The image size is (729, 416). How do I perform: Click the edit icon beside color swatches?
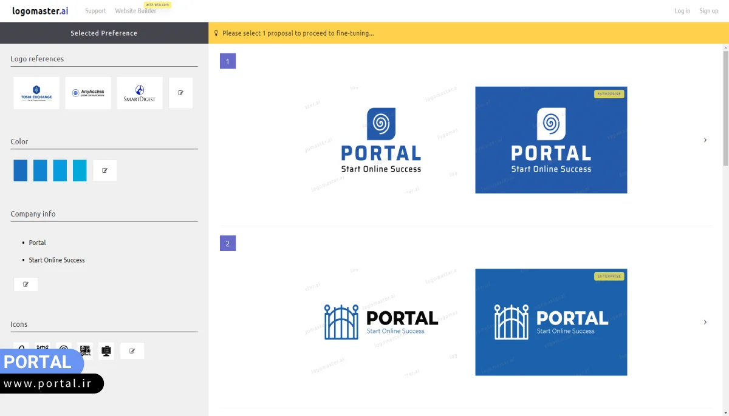[104, 170]
